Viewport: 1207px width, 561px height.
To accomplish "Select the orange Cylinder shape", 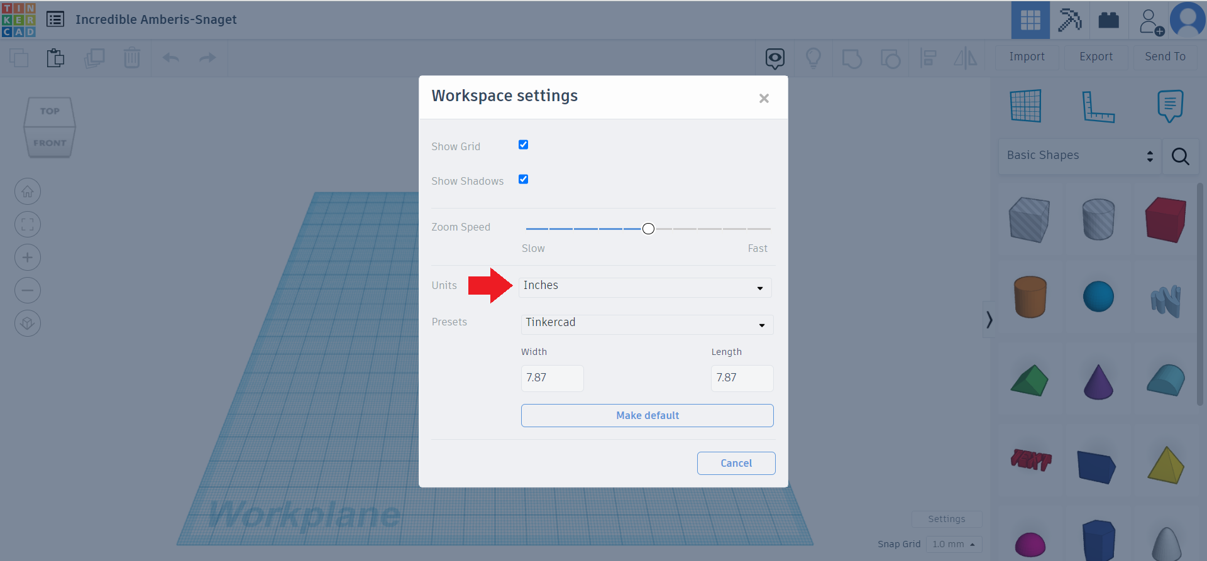I will [1030, 297].
